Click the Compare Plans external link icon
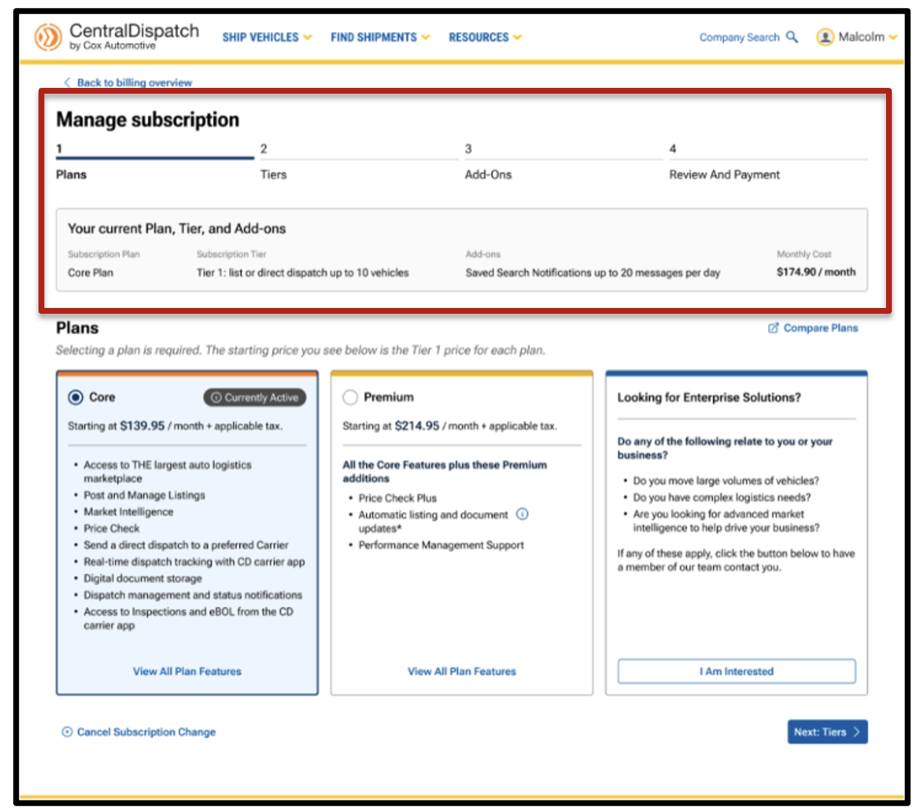918x812 pixels. click(773, 328)
